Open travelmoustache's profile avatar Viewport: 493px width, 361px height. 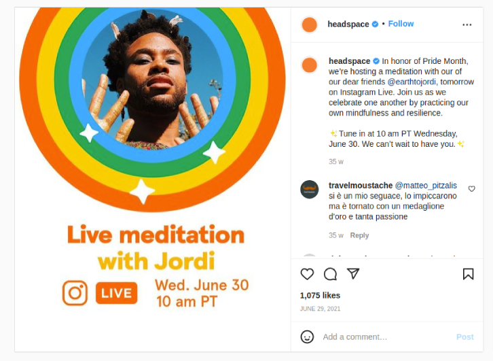click(310, 190)
